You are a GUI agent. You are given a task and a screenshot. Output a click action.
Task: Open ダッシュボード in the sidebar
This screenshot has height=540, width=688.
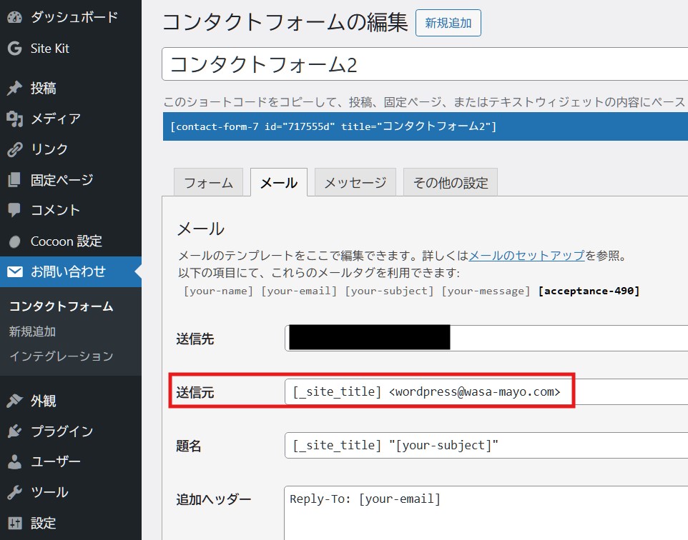[x=74, y=17]
